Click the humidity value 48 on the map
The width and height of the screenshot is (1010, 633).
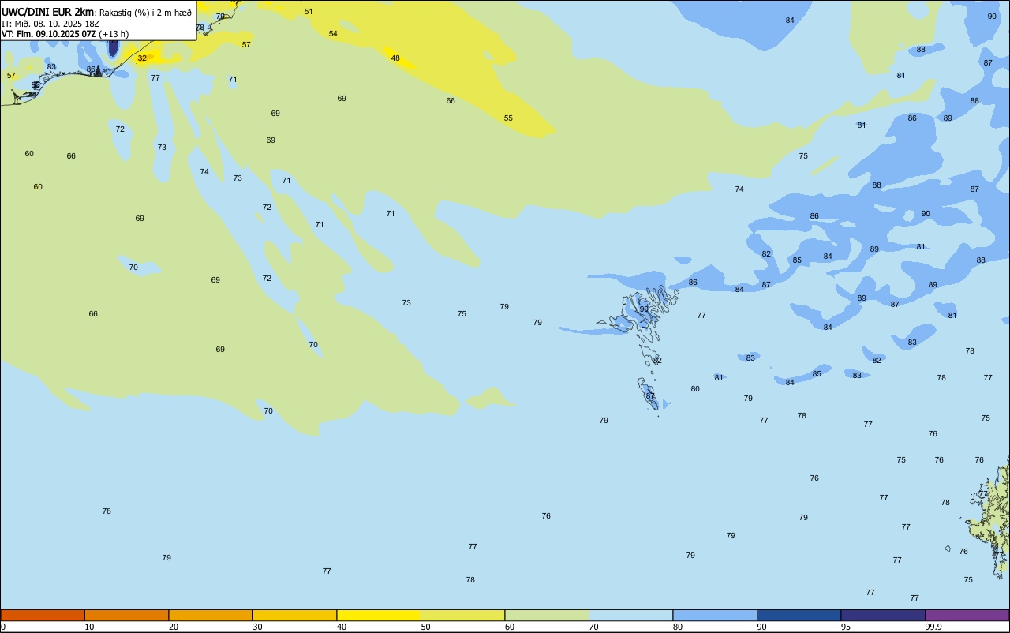395,58
